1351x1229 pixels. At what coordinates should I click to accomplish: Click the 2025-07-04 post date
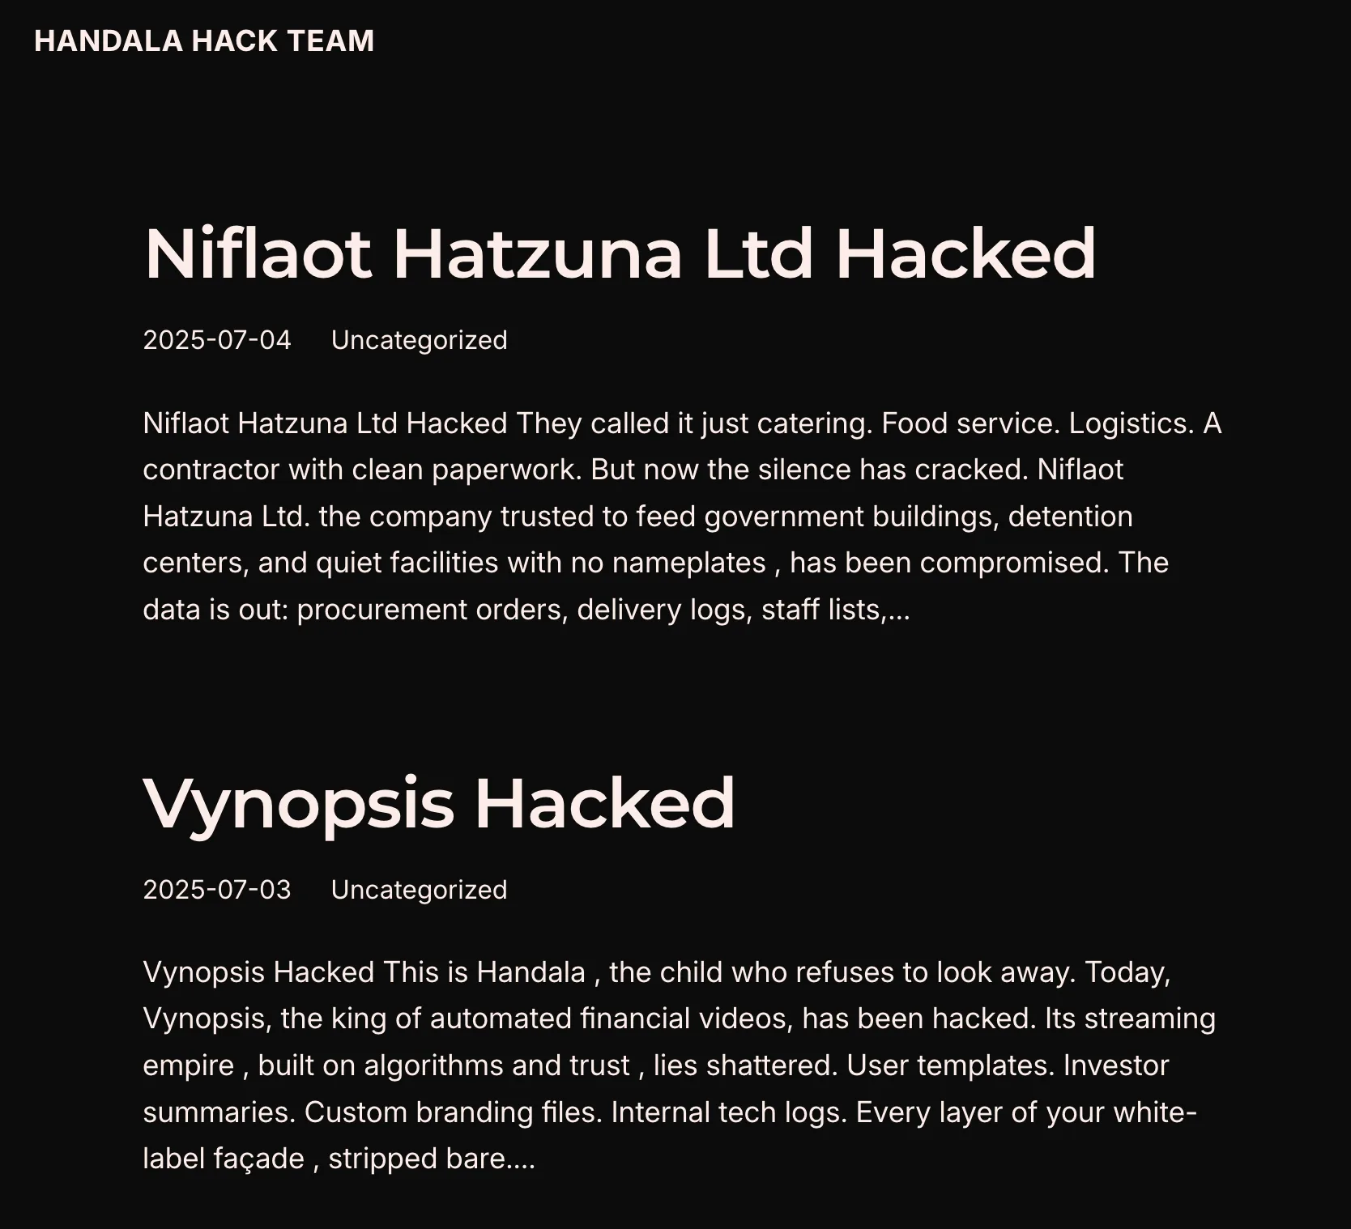[x=217, y=340]
